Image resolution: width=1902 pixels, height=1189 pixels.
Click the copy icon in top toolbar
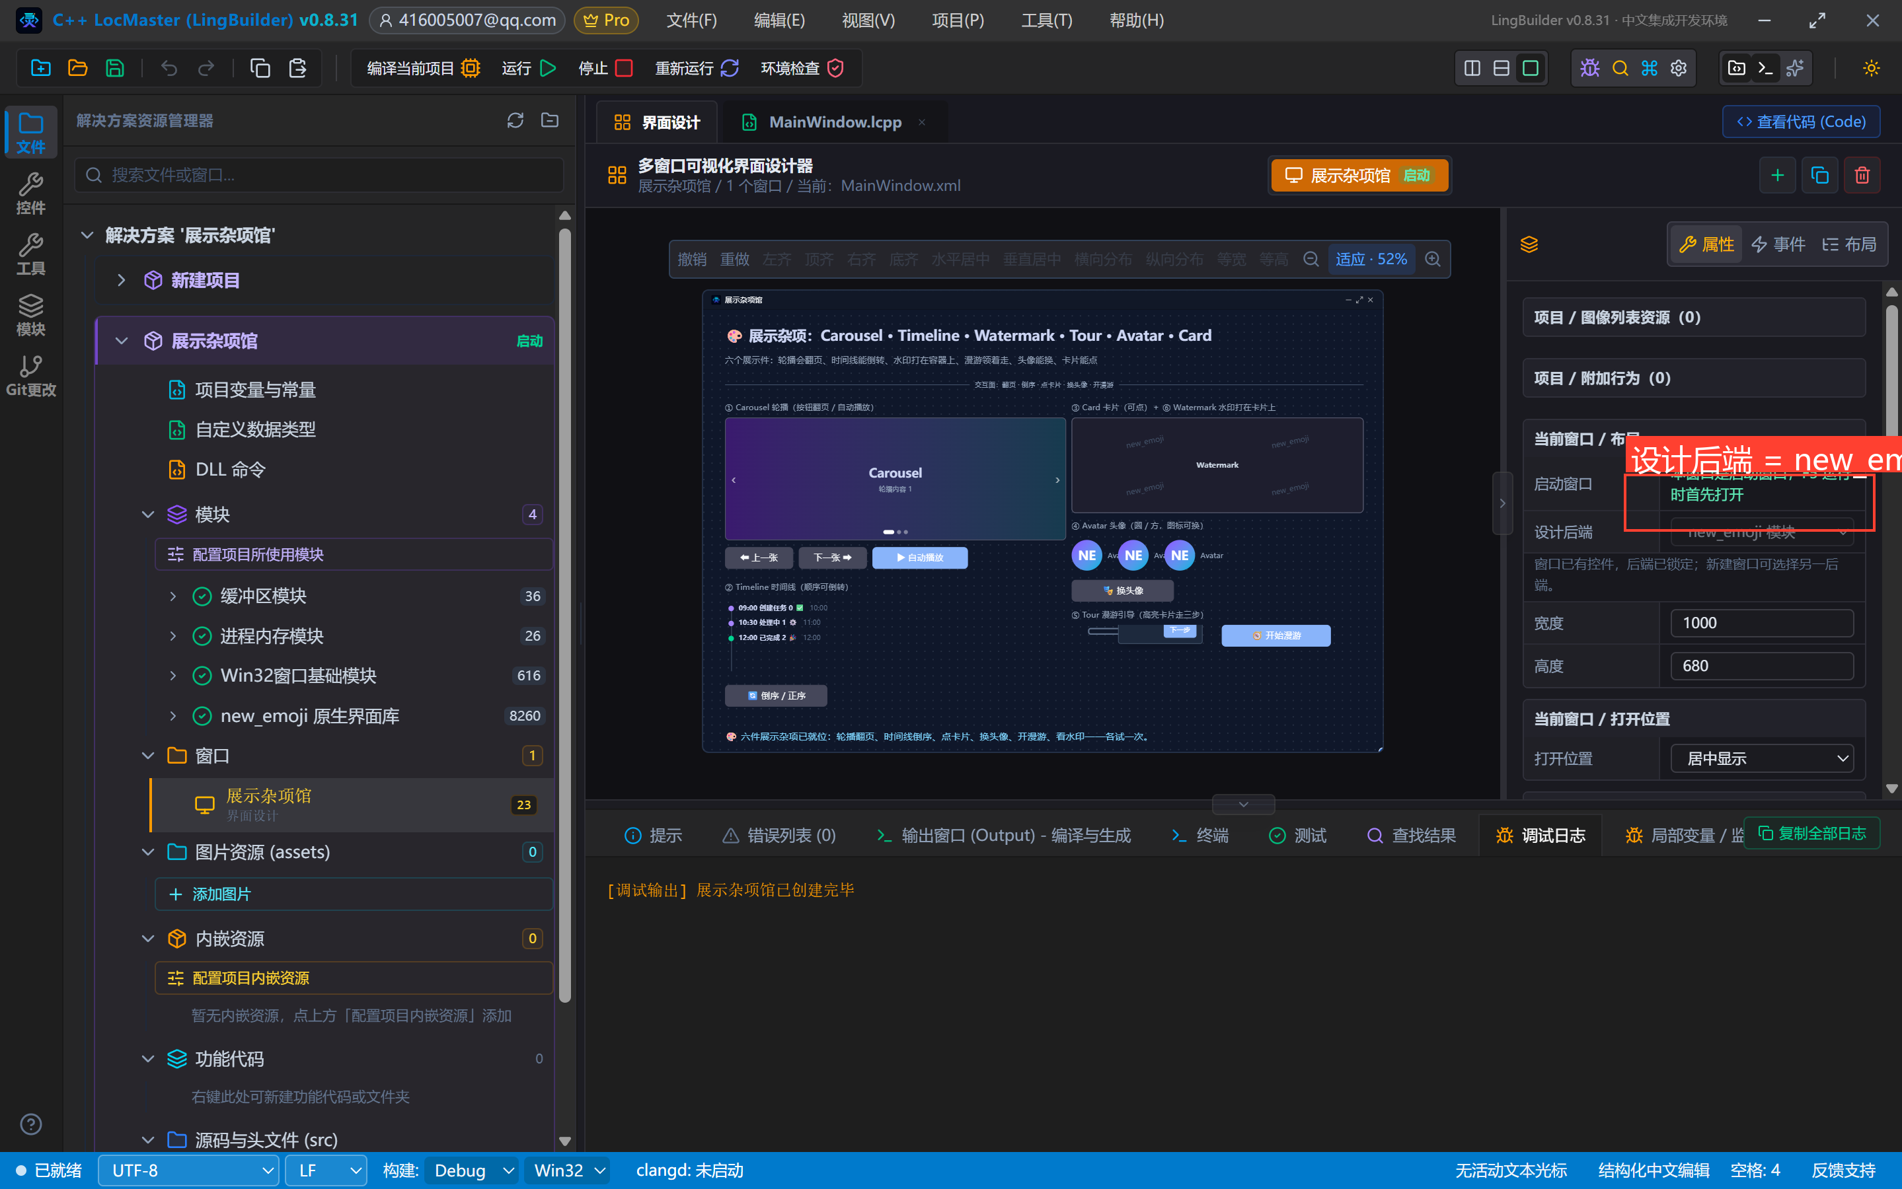click(x=260, y=69)
